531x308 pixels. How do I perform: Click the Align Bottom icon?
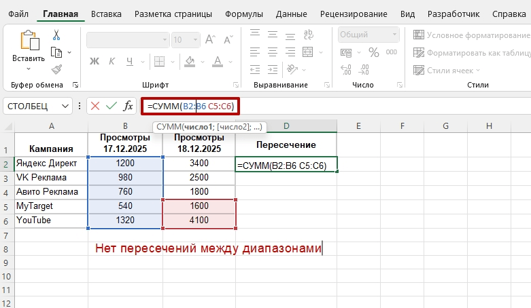tap(290, 35)
